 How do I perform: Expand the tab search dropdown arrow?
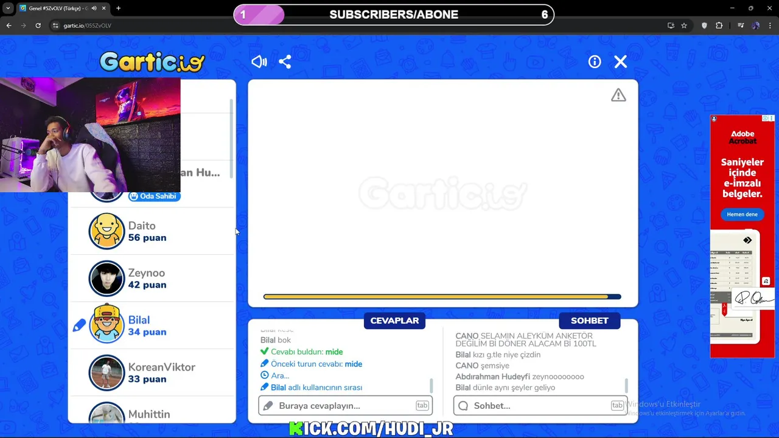[8, 9]
